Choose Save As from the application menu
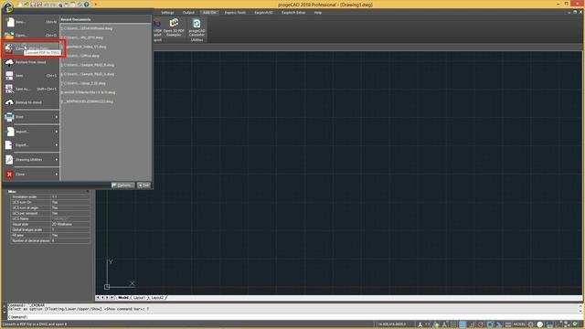 (x=32, y=90)
